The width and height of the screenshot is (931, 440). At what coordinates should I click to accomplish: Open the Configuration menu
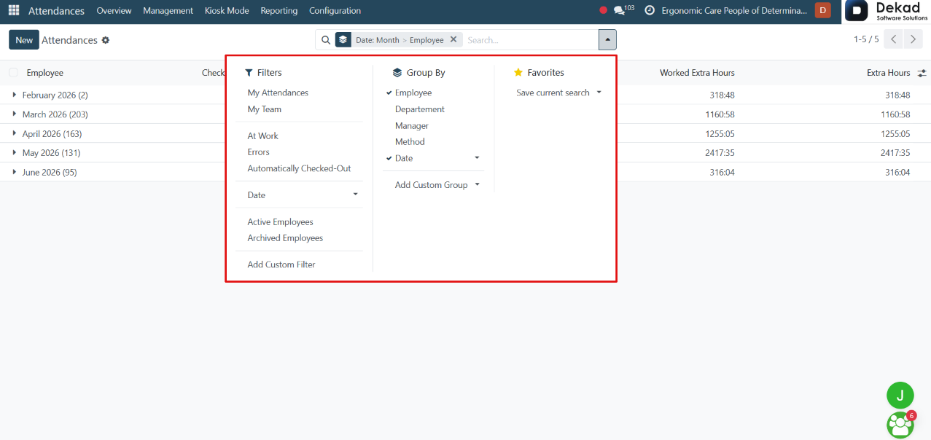tap(335, 11)
